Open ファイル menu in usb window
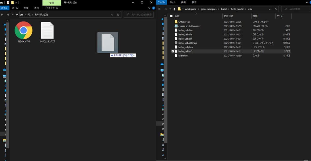Image resolution: width=311 pixels, height=161 pixels. coord(161,2)
